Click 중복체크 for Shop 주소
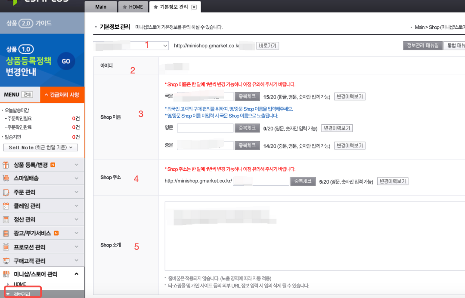This screenshot has height=298, width=465. (303, 181)
